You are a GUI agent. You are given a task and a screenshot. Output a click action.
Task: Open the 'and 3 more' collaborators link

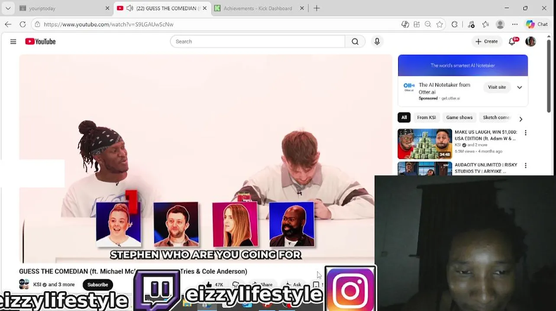pos(61,285)
